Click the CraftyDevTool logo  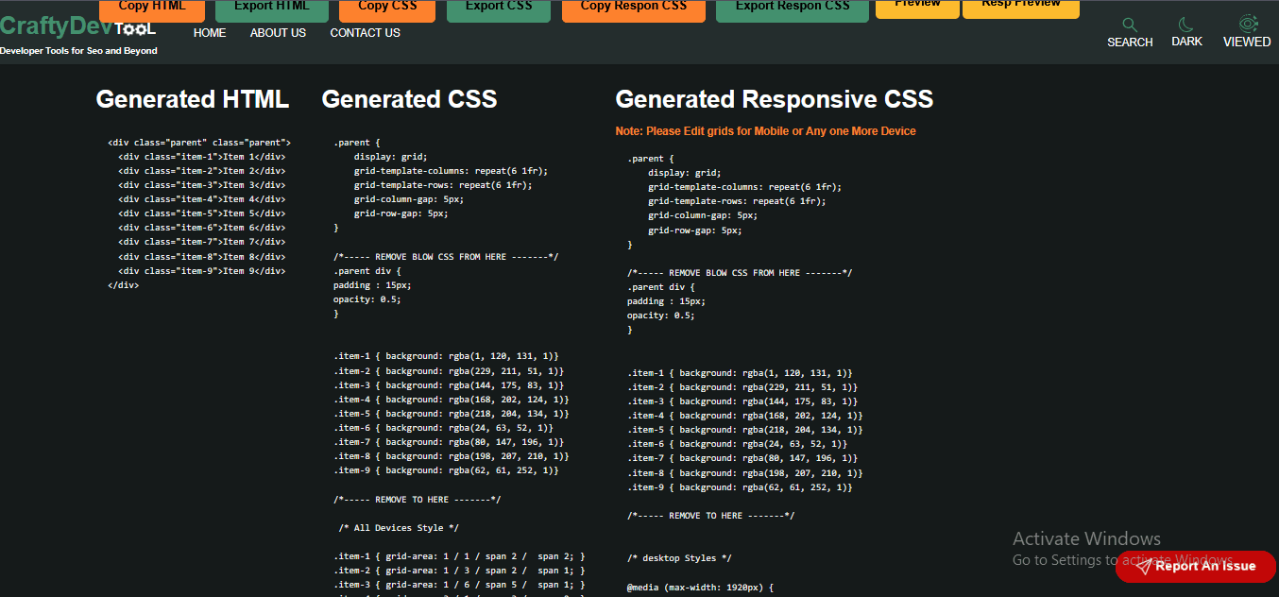77,29
